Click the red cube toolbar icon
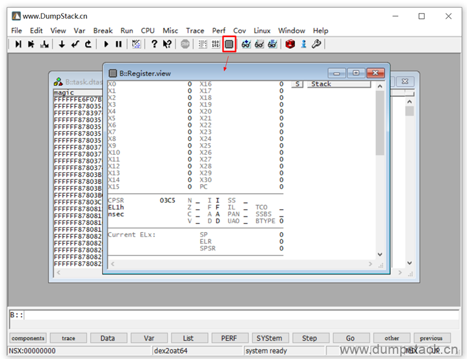Screen dimensions: 467x359 pos(290,44)
